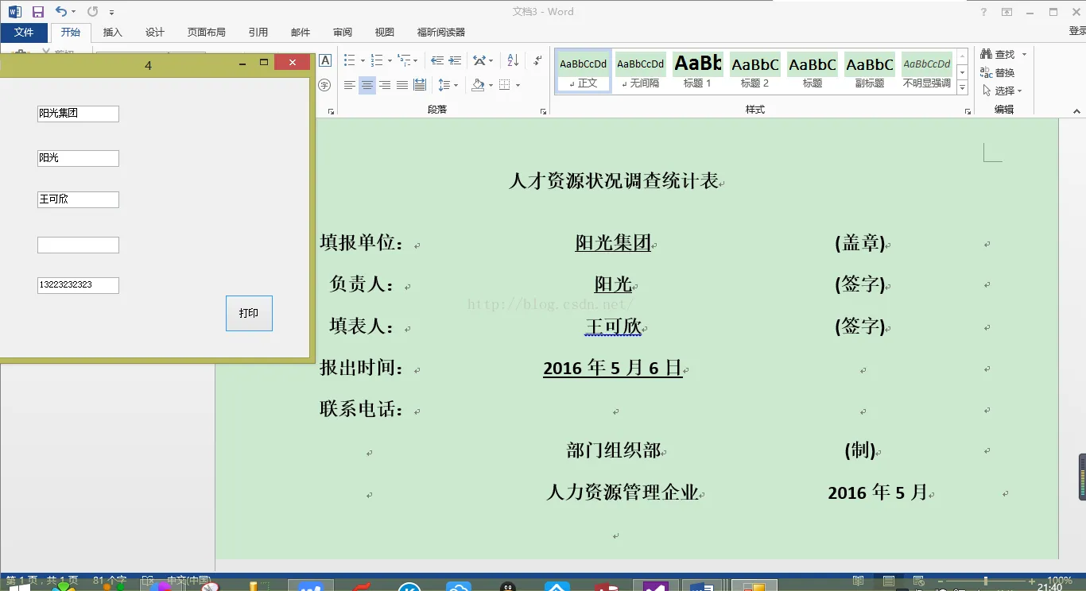1086x591 pixels.
Task: Click the character border A icon
Action: (325, 61)
